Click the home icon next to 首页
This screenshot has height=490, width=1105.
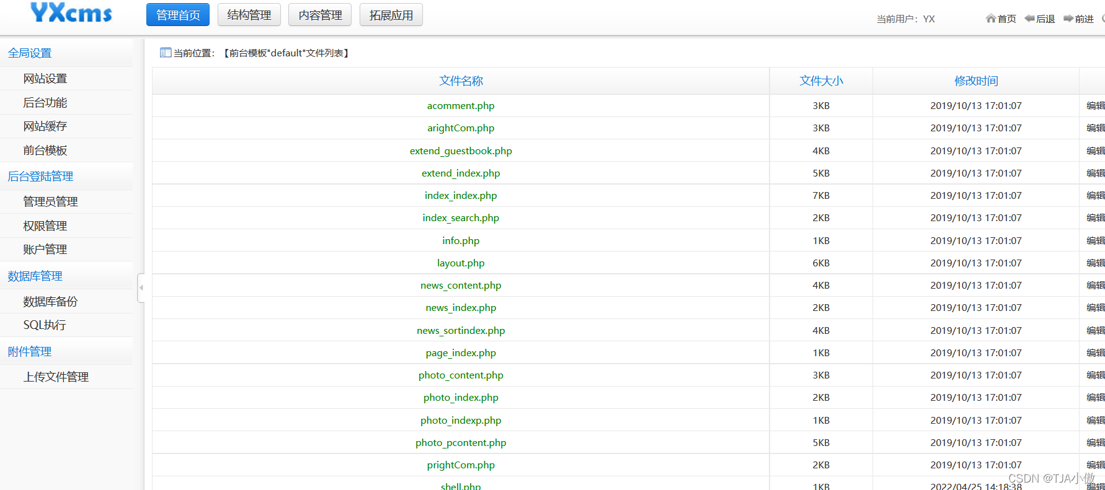click(991, 19)
